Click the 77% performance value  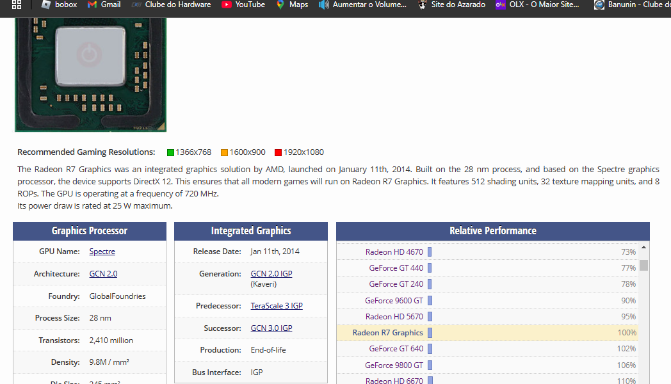point(628,268)
